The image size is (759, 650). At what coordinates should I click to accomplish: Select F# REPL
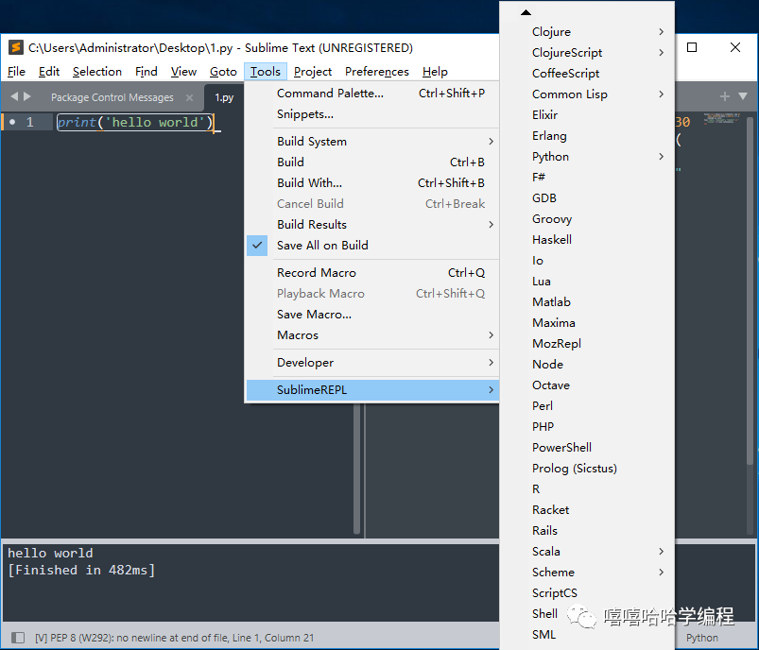click(587, 177)
